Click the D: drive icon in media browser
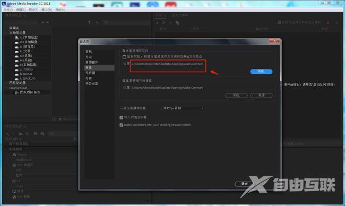 [x=16, y=42]
